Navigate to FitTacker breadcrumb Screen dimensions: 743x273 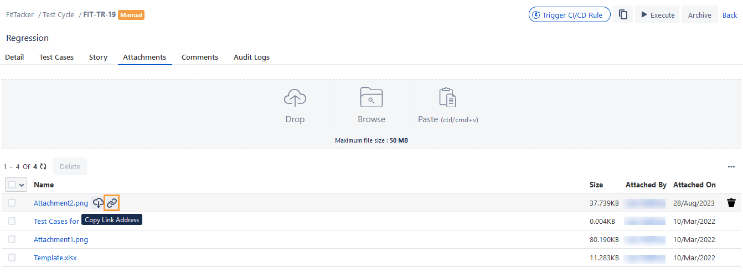[x=20, y=14]
